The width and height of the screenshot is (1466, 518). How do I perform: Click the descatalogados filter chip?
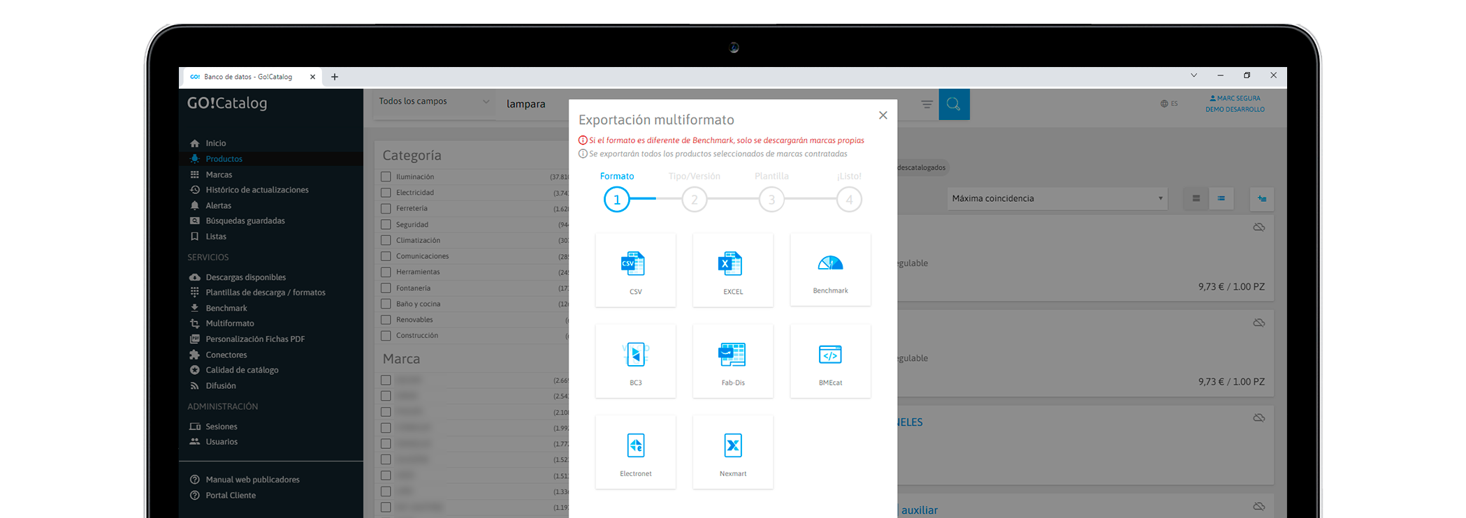coord(924,168)
